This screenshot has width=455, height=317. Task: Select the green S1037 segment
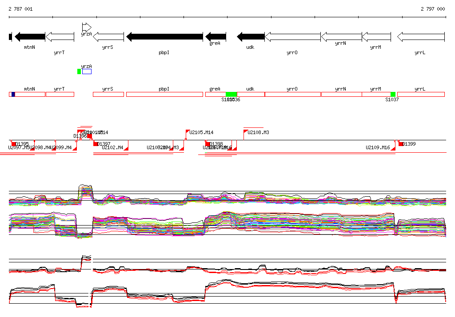coord(393,94)
